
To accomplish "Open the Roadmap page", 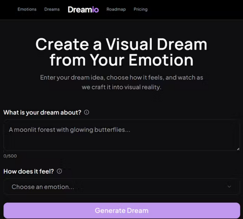I will click(116, 9).
